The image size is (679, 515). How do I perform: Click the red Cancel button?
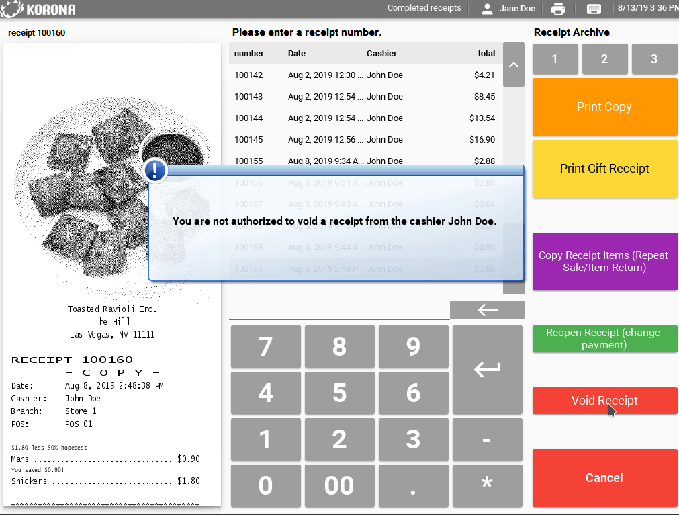click(604, 478)
